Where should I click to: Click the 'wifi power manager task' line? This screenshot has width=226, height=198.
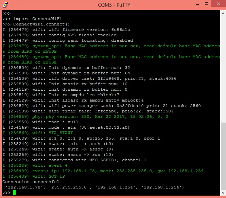coord(102,106)
